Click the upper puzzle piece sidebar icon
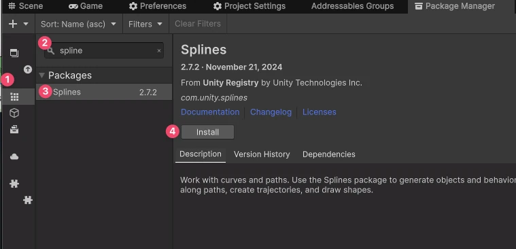Image resolution: width=516 pixels, height=249 pixels. coord(14,184)
